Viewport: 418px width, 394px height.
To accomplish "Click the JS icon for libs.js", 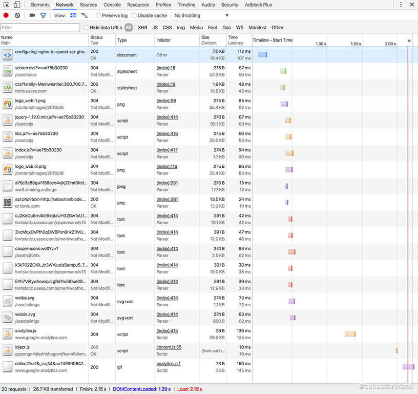I will click(8, 137).
